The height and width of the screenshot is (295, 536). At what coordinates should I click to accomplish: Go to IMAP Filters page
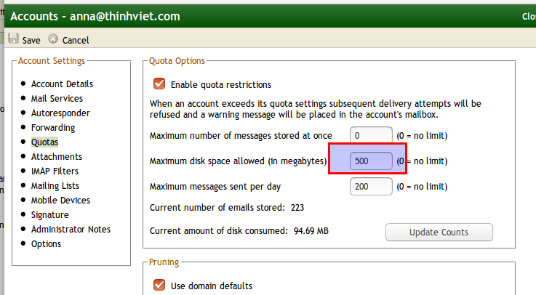click(x=55, y=171)
